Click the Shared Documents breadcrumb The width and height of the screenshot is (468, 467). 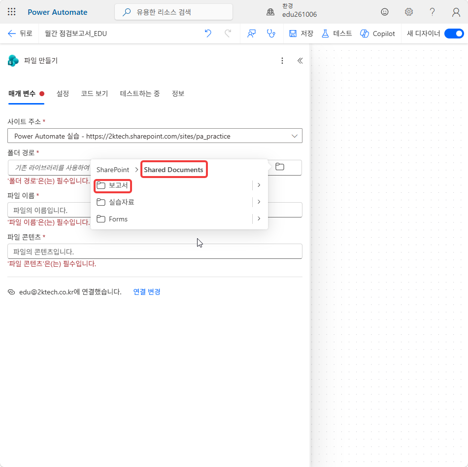[x=173, y=170]
